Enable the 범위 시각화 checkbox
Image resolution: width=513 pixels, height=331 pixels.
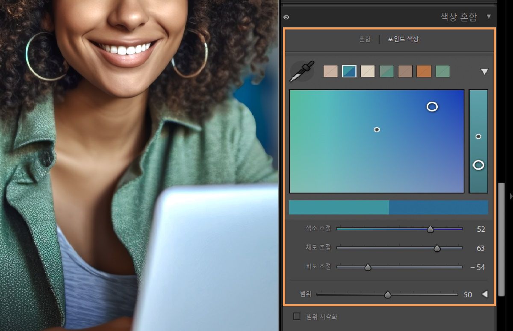coord(297,316)
